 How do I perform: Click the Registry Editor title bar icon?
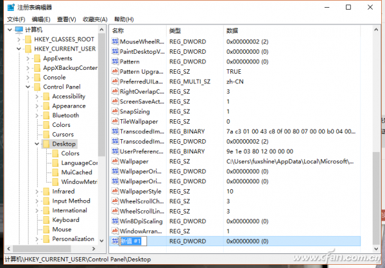11,7
